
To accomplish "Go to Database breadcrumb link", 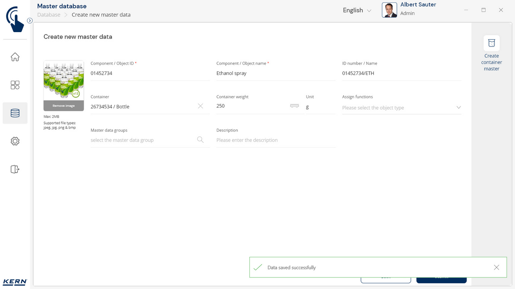I will click(49, 15).
